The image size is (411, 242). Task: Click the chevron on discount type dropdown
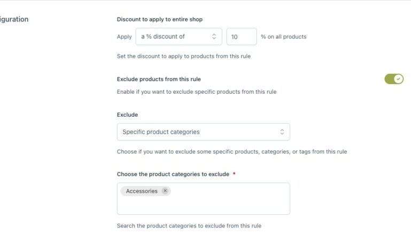click(214, 37)
